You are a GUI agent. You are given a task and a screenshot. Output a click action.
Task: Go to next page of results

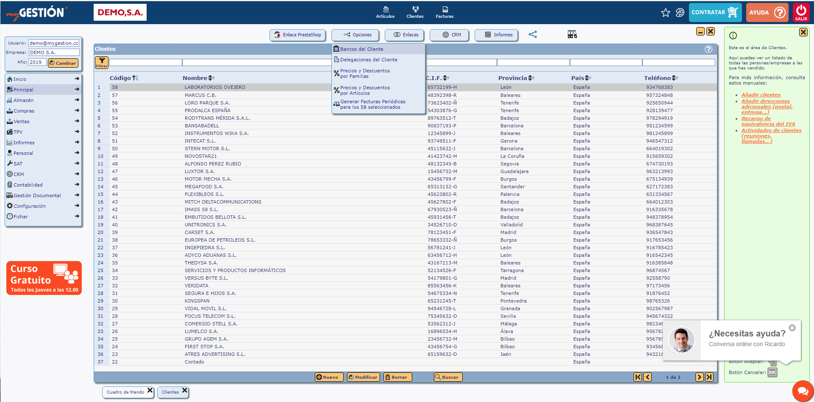pos(700,377)
